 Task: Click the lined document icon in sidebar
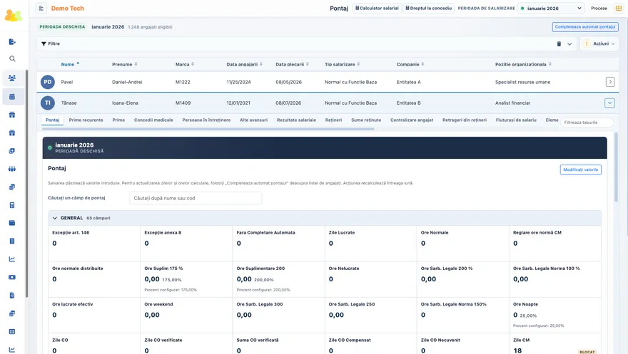12,241
